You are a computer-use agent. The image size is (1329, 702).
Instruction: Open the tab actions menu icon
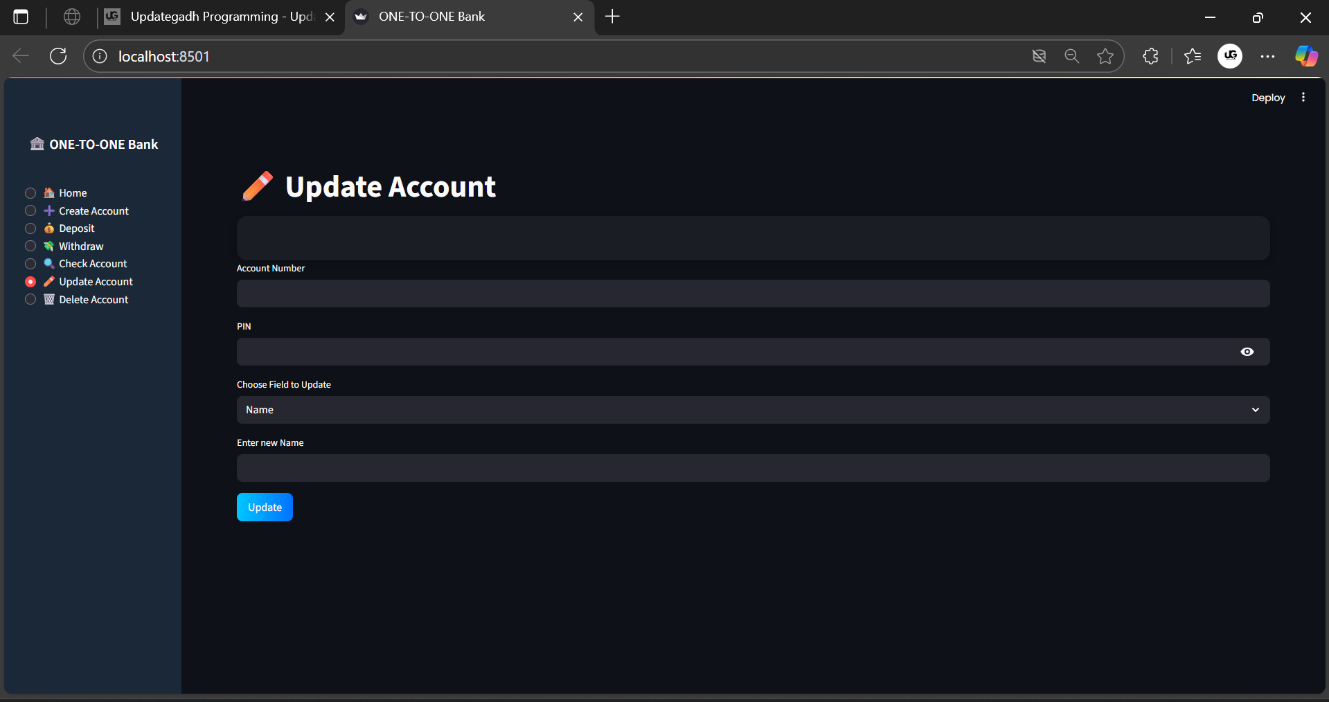tap(21, 17)
